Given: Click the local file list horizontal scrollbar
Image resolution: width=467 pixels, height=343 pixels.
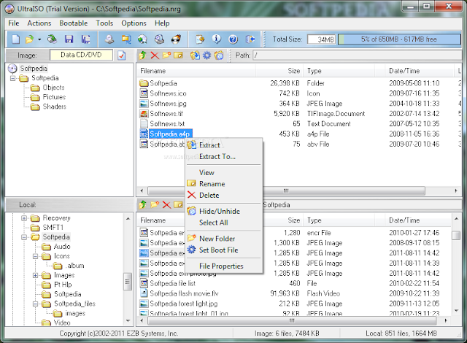Looking at the screenshot, I should (293, 320).
